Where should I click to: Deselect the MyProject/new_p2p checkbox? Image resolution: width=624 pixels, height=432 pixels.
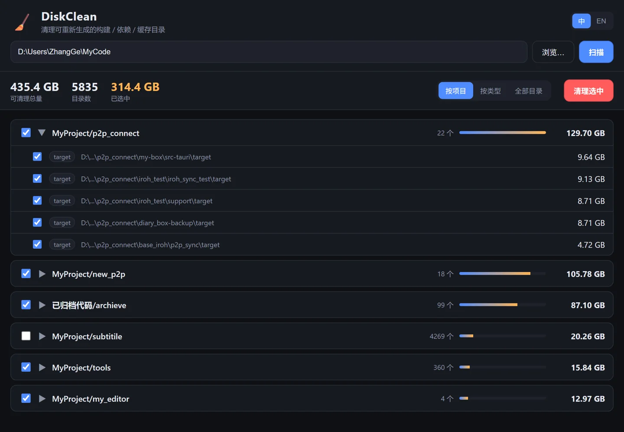point(26,273)
